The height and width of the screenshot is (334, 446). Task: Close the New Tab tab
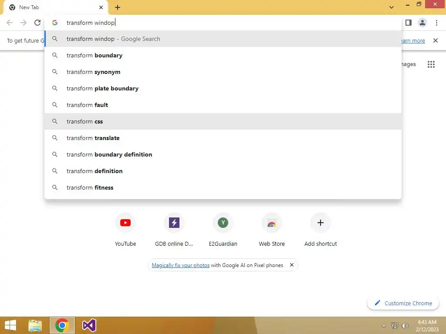(x=101, y=7)
